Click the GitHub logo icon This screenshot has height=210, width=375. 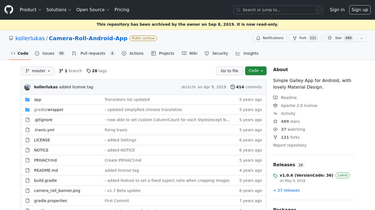9,10
